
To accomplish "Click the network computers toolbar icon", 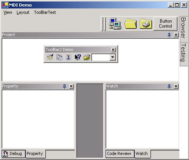I will (x=115, y=23).
